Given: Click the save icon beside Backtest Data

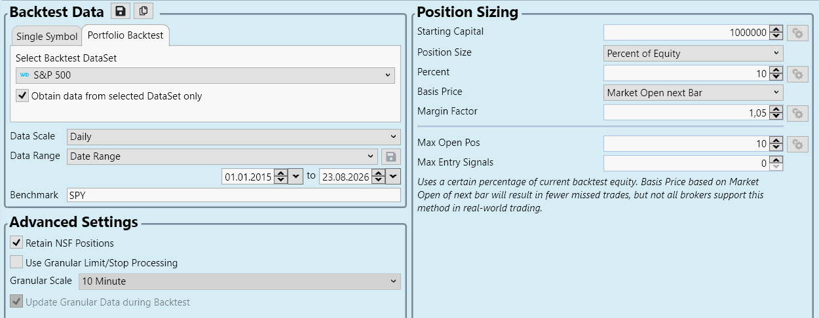Looking at the screenshot, I should 120,11.
